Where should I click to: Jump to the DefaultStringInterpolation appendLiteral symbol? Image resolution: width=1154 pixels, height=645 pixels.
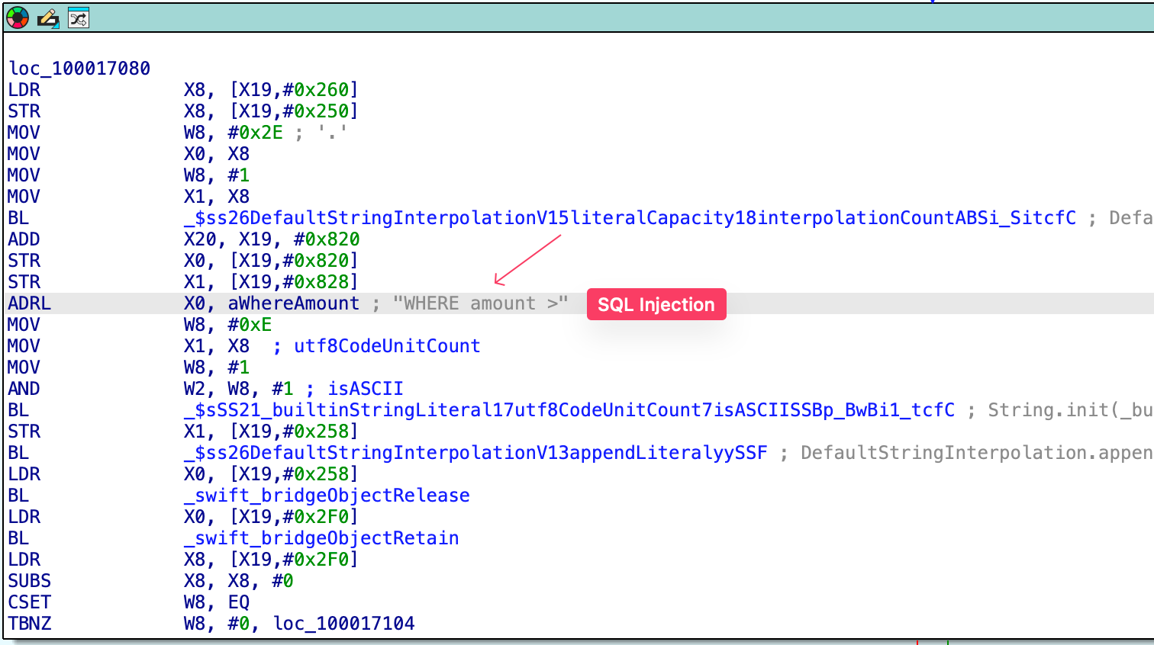pyautogui.click(x=475, y=453)
